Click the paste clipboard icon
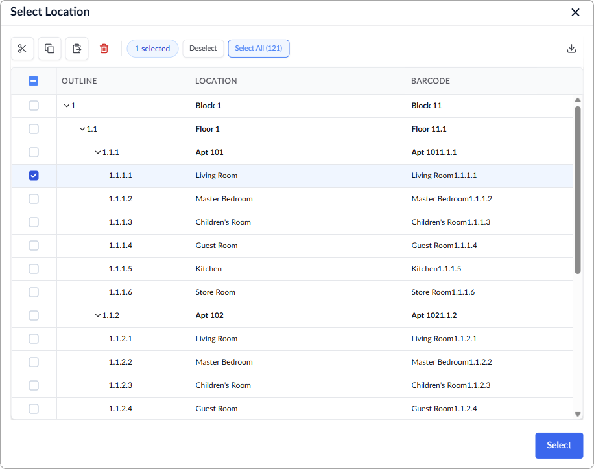 coord(77,49)
